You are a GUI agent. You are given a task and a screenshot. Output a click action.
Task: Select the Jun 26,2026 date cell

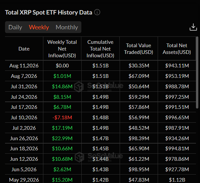pos(24,139)
